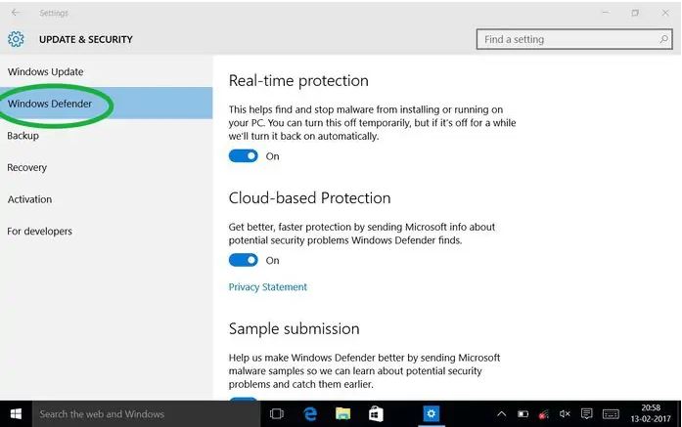Launch Microsoft Edge from the taskbar
682x427 pixels.
310,414
